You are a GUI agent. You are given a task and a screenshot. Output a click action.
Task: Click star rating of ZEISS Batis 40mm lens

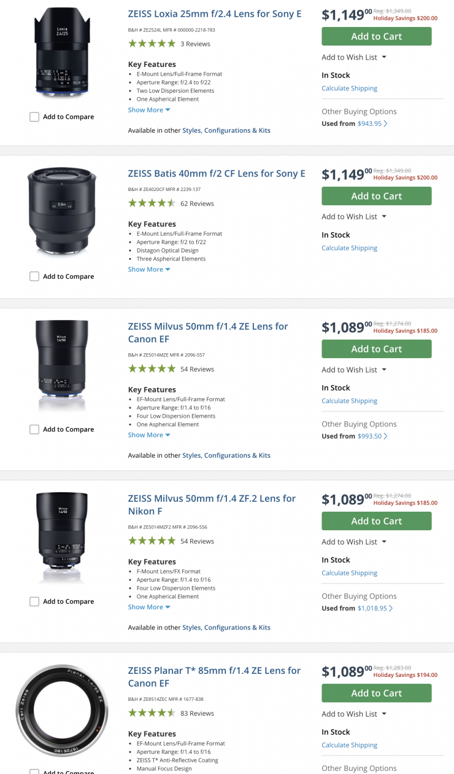click(x=152, y=203)
